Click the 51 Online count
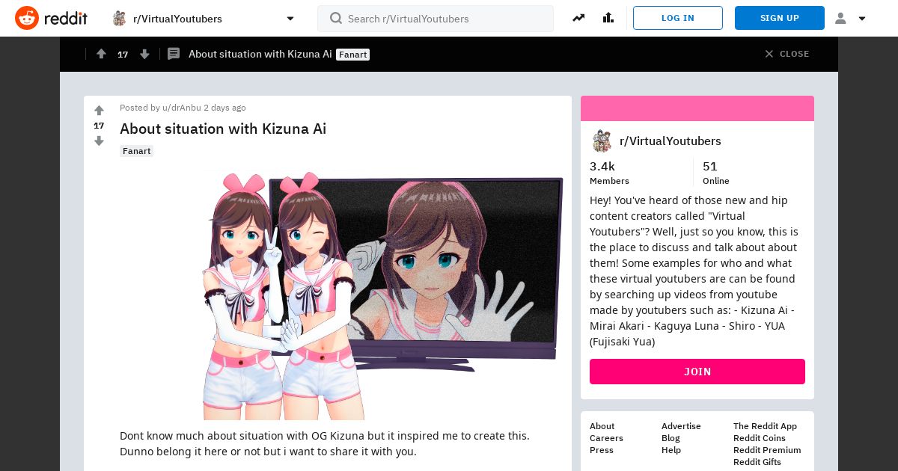Viewport: 898px width, 471px height. [715, 172]
